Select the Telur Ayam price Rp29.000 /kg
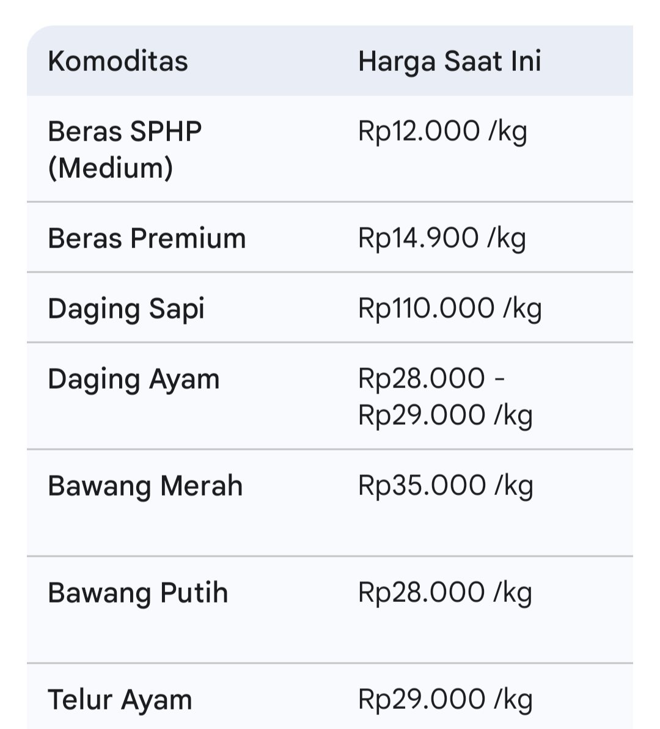The height and width of the screenshot is (729, 660). coord(445,700)
